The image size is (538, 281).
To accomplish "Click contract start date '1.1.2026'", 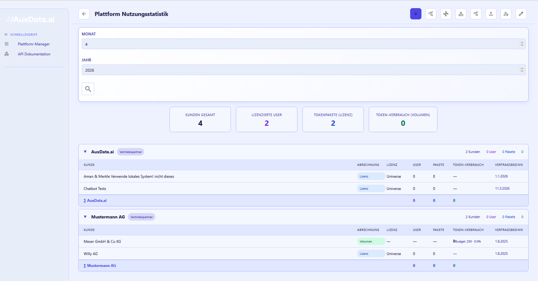I will click(501, 177).
